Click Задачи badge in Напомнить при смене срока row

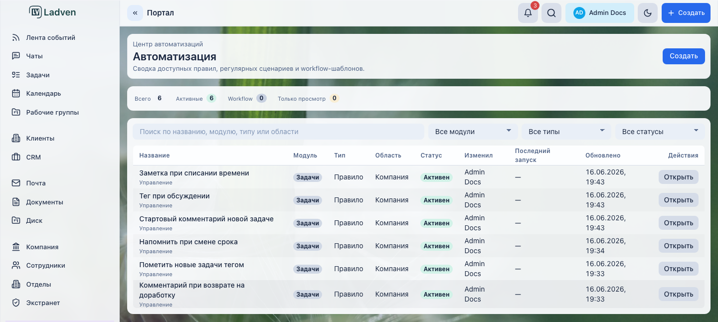pyautogui.click(x=308, y=246)
